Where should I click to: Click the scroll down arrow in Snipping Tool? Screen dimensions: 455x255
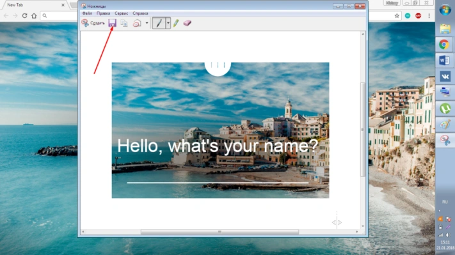tap(363, 226)
